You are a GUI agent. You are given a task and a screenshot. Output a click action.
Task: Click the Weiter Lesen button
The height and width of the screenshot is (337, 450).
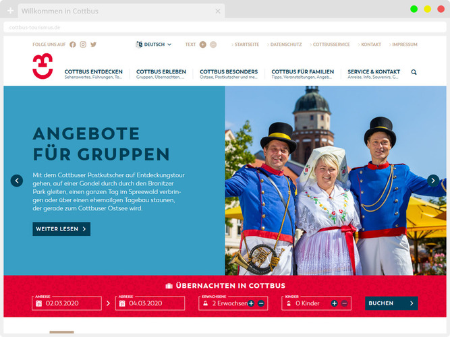[x=61, y=229]
